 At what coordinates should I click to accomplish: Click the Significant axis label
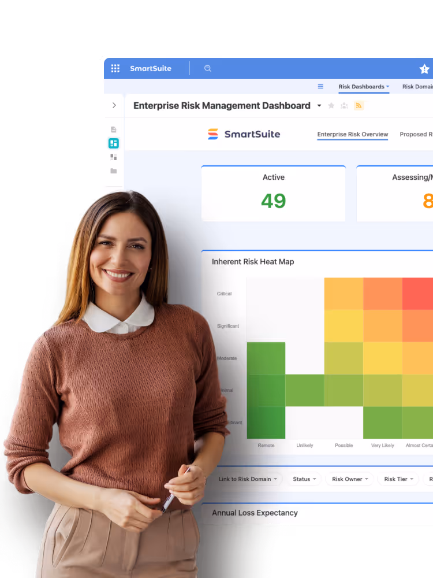pos(228,326)
